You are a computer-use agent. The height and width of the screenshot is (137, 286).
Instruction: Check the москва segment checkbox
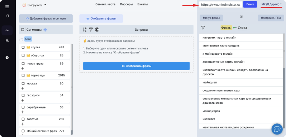coord(23,83)
